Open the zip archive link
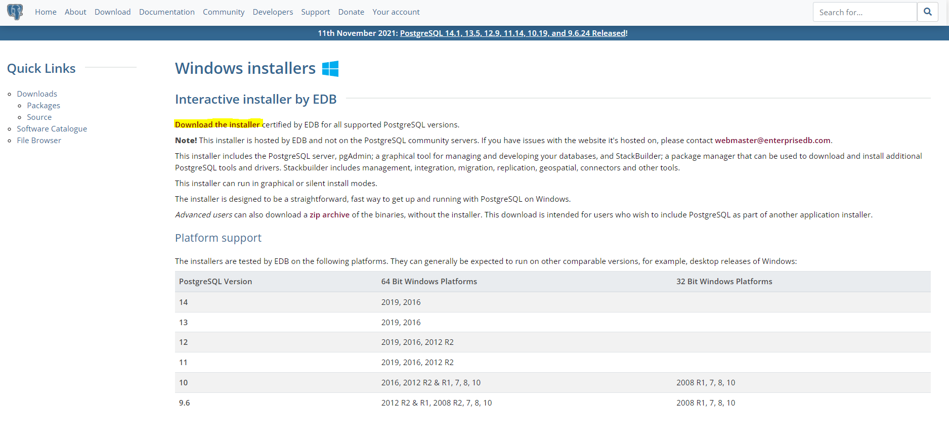 329,214
